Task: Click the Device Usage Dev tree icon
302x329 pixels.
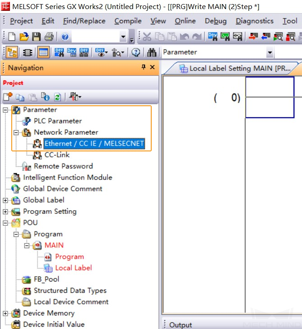Action: click(x=84, y=52)
